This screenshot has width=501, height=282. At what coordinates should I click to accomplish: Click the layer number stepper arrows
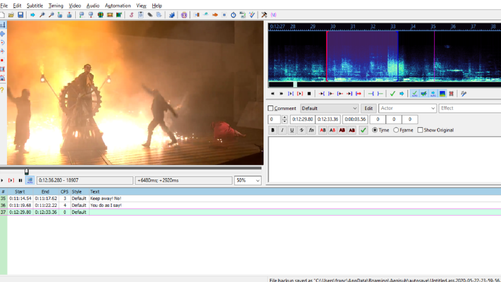click(x=284, y=120)
